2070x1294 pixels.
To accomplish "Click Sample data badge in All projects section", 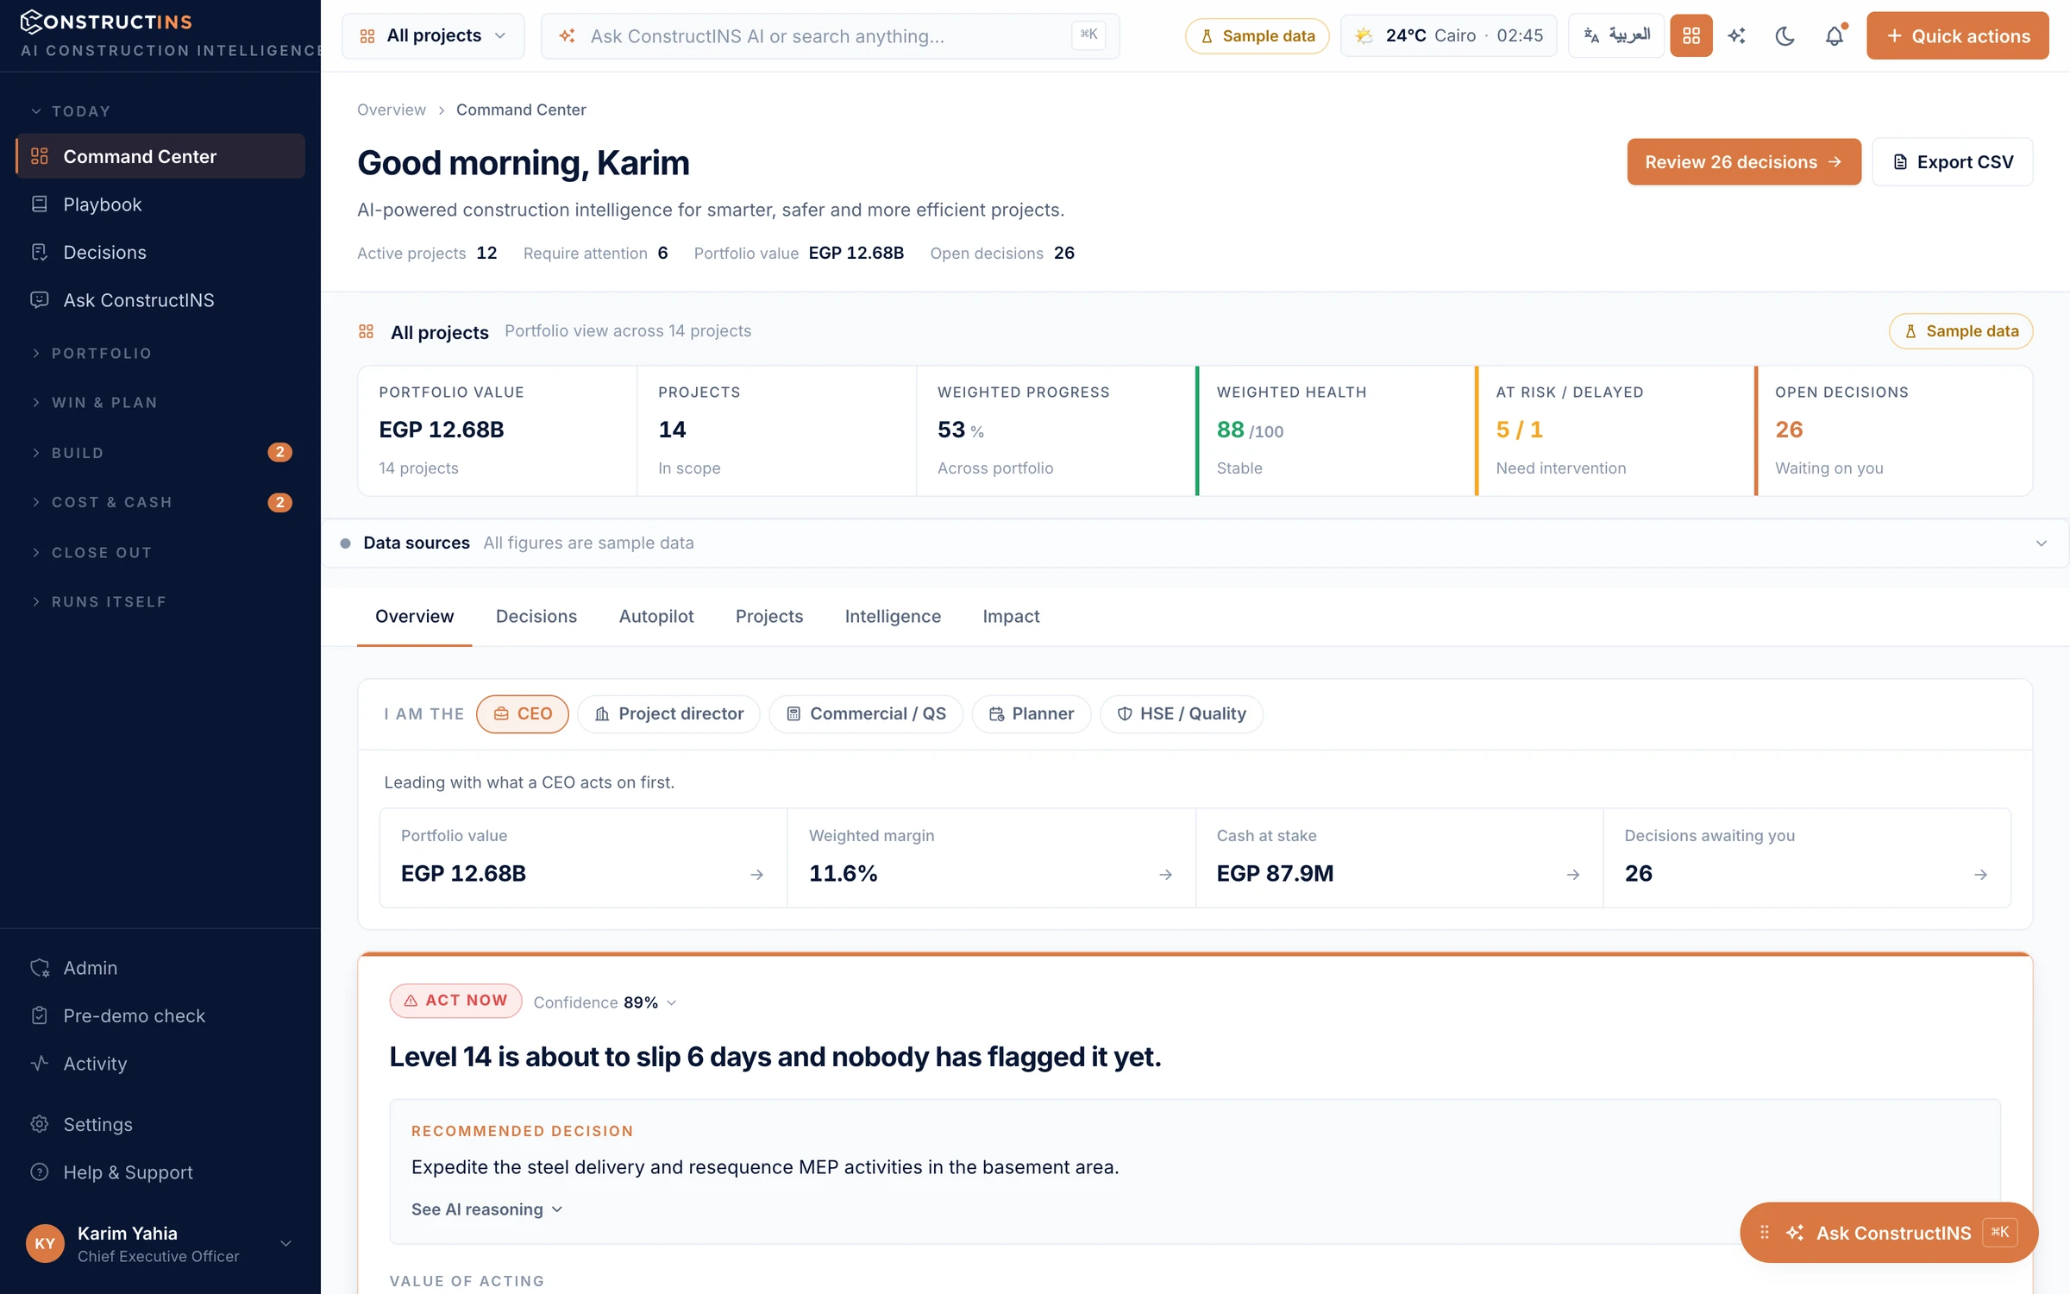I will point(1961,331).
